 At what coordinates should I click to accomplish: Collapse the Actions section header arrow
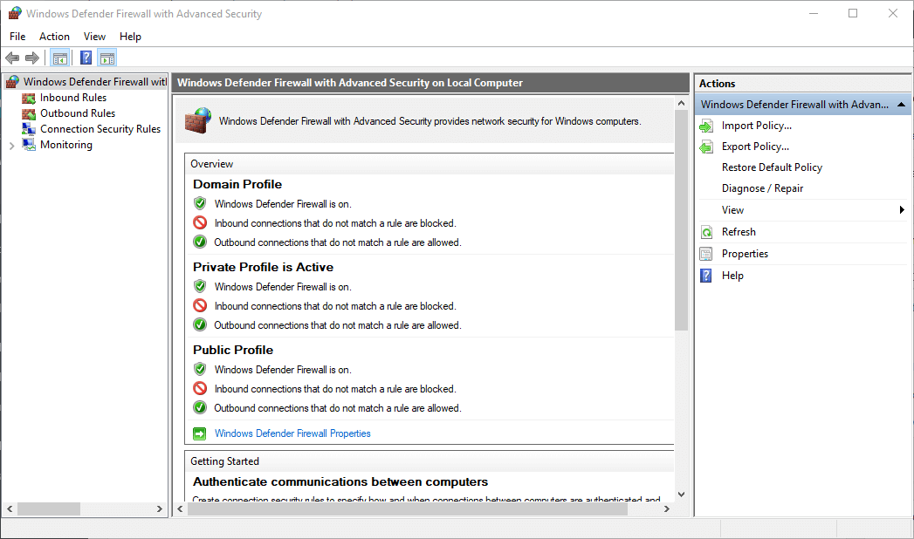pyautogui.click(x=902, y=105)
